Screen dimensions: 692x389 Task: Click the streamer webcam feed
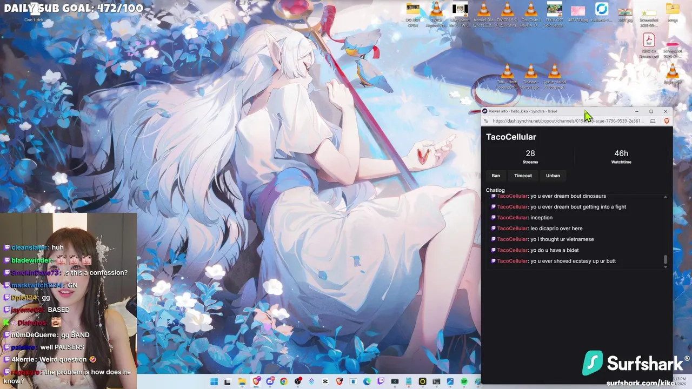69,300
